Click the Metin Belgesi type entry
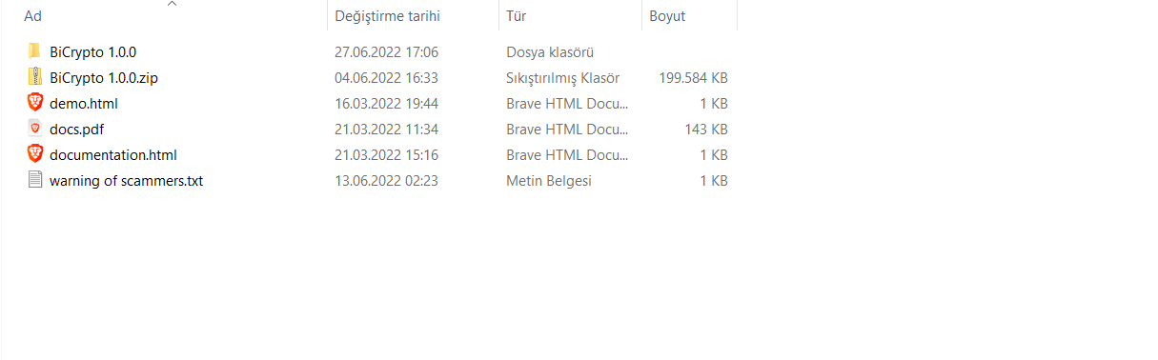The height and width of the screenshot is (360, 1158). (x=549, y=181)
